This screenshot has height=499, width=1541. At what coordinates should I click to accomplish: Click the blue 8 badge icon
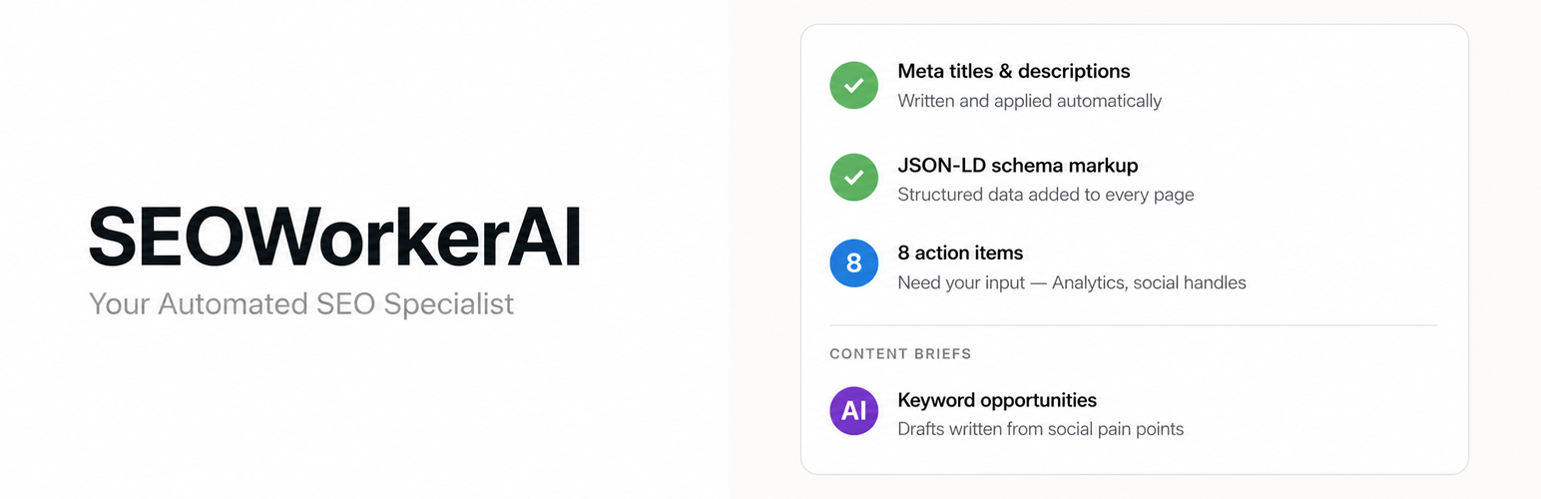pyautogui.click(x=854, y=263)
